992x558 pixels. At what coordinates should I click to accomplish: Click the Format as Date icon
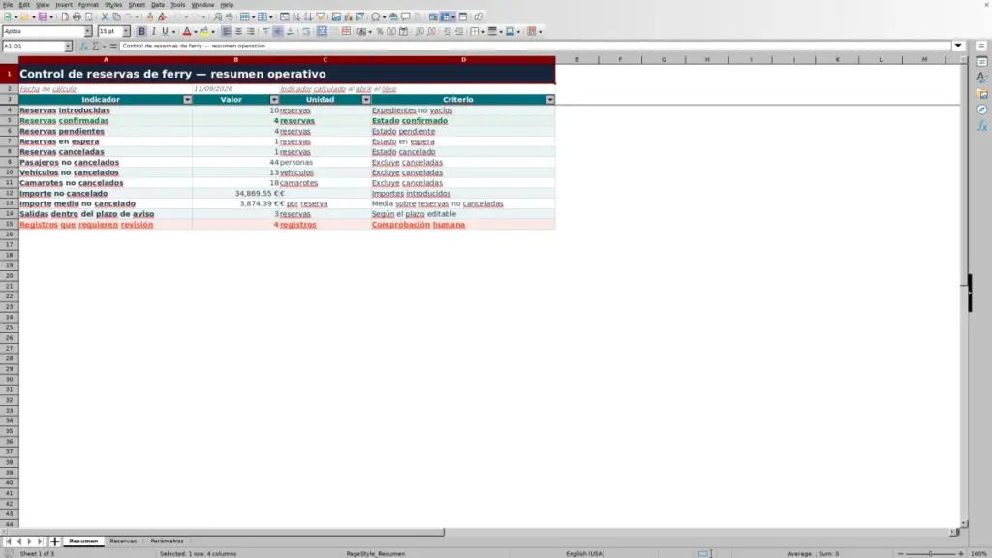[x=404, y=32]
